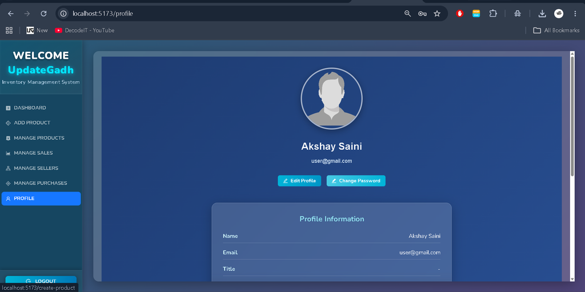
Task: Click the browser profile avatar icon
Action: pyautogui.click(x=559, y=14)
